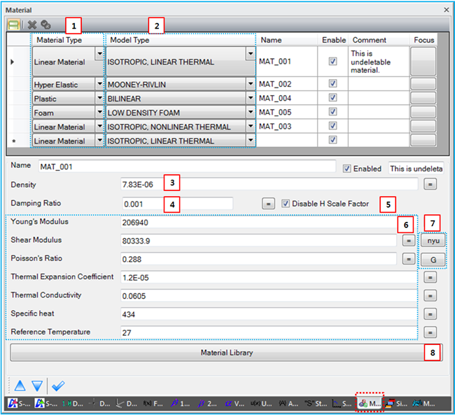Open the beta 1... tab

point(180,403)
